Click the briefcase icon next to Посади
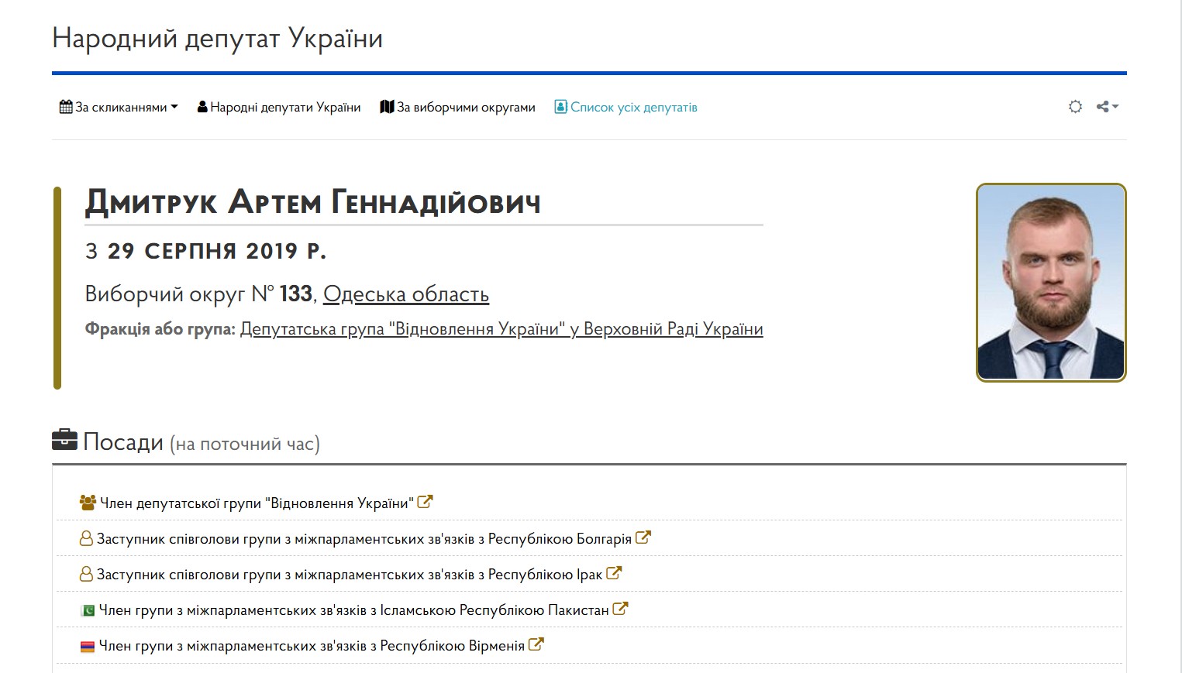This screenshot has width=1182, height=673. click(64, 439)
